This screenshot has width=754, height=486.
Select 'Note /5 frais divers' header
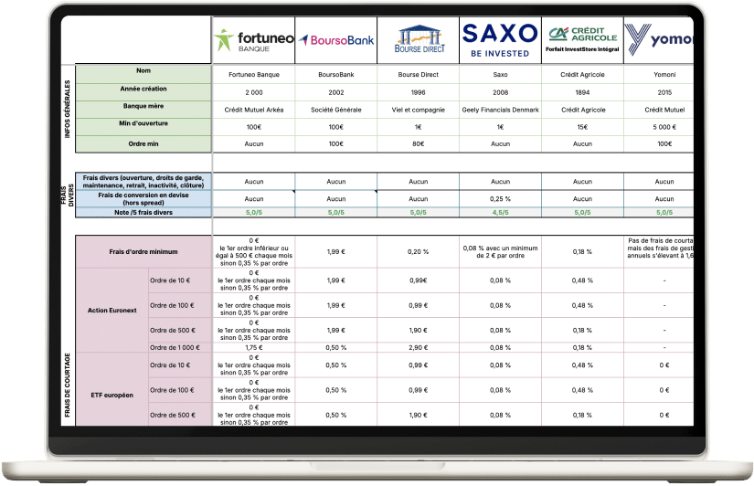(x=143, y=212)
